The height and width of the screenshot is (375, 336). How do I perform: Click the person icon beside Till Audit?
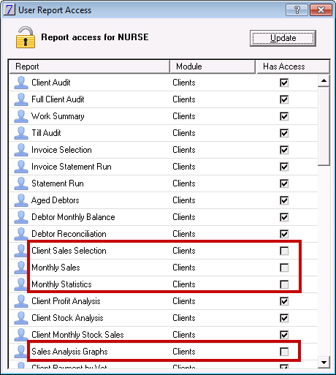point(21,133)
